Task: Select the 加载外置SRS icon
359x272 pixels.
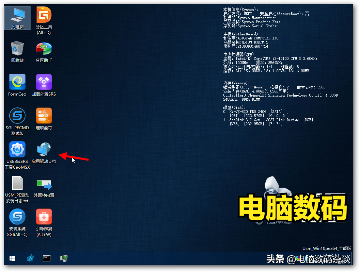Action: [44, 85]
